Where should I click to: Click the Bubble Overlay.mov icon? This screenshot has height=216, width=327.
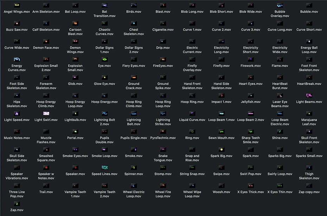point(280,5)
